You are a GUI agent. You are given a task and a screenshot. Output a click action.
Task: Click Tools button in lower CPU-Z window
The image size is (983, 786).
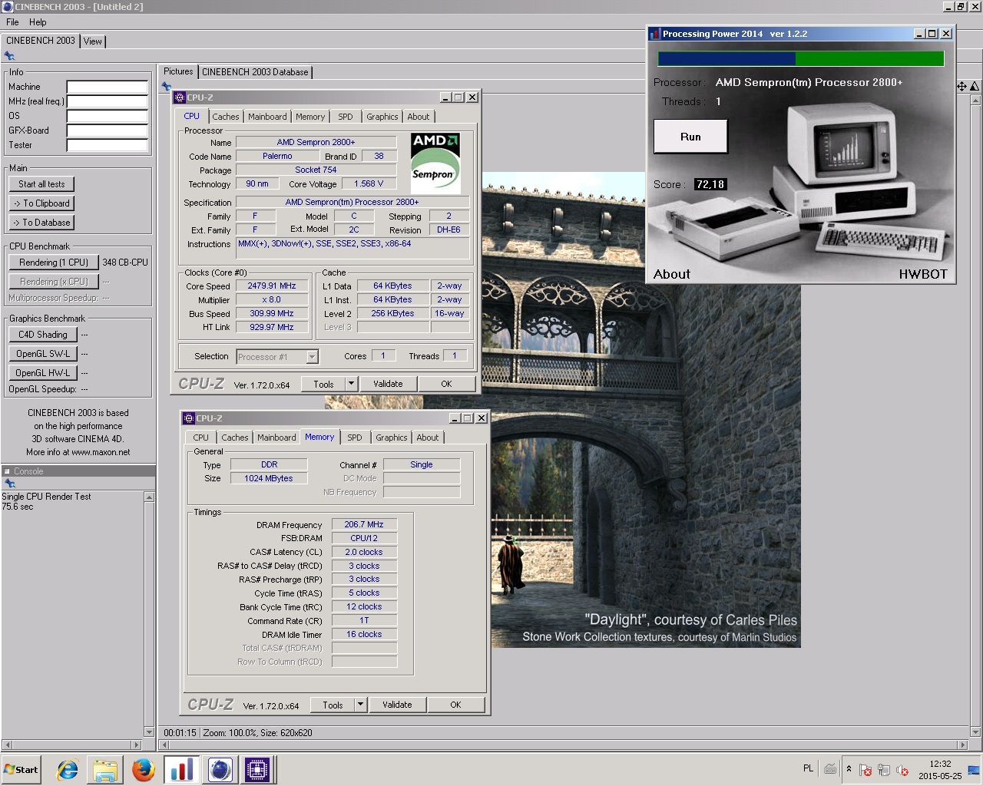333,705
